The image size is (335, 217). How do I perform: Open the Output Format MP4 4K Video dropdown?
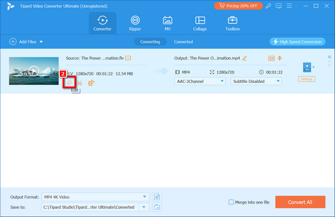(x=95, y=197)
